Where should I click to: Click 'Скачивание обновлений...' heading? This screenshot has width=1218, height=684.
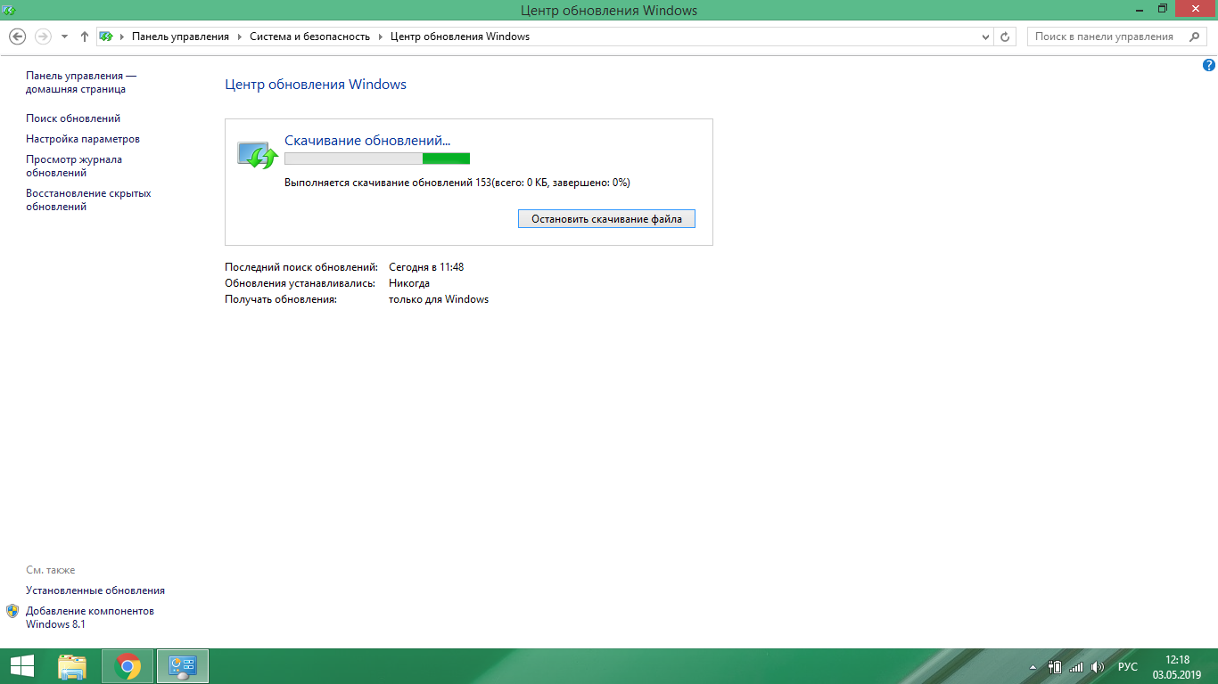coord(367,141)
